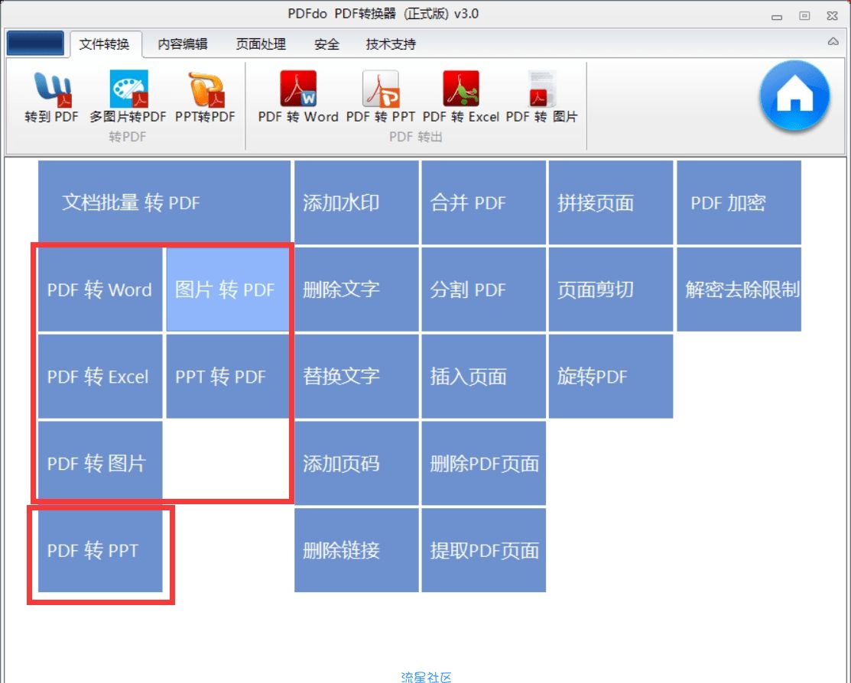Click the 删除链接 tile
The width and height of the screenshot is (851, 683).
[356, 550]
